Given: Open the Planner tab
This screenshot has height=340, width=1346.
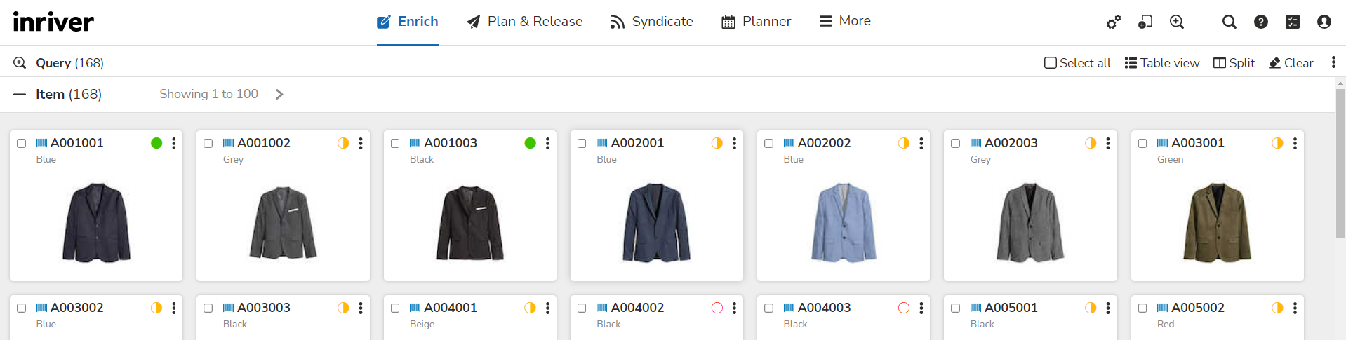Looking at the screenshot, I should coord(757,22).
